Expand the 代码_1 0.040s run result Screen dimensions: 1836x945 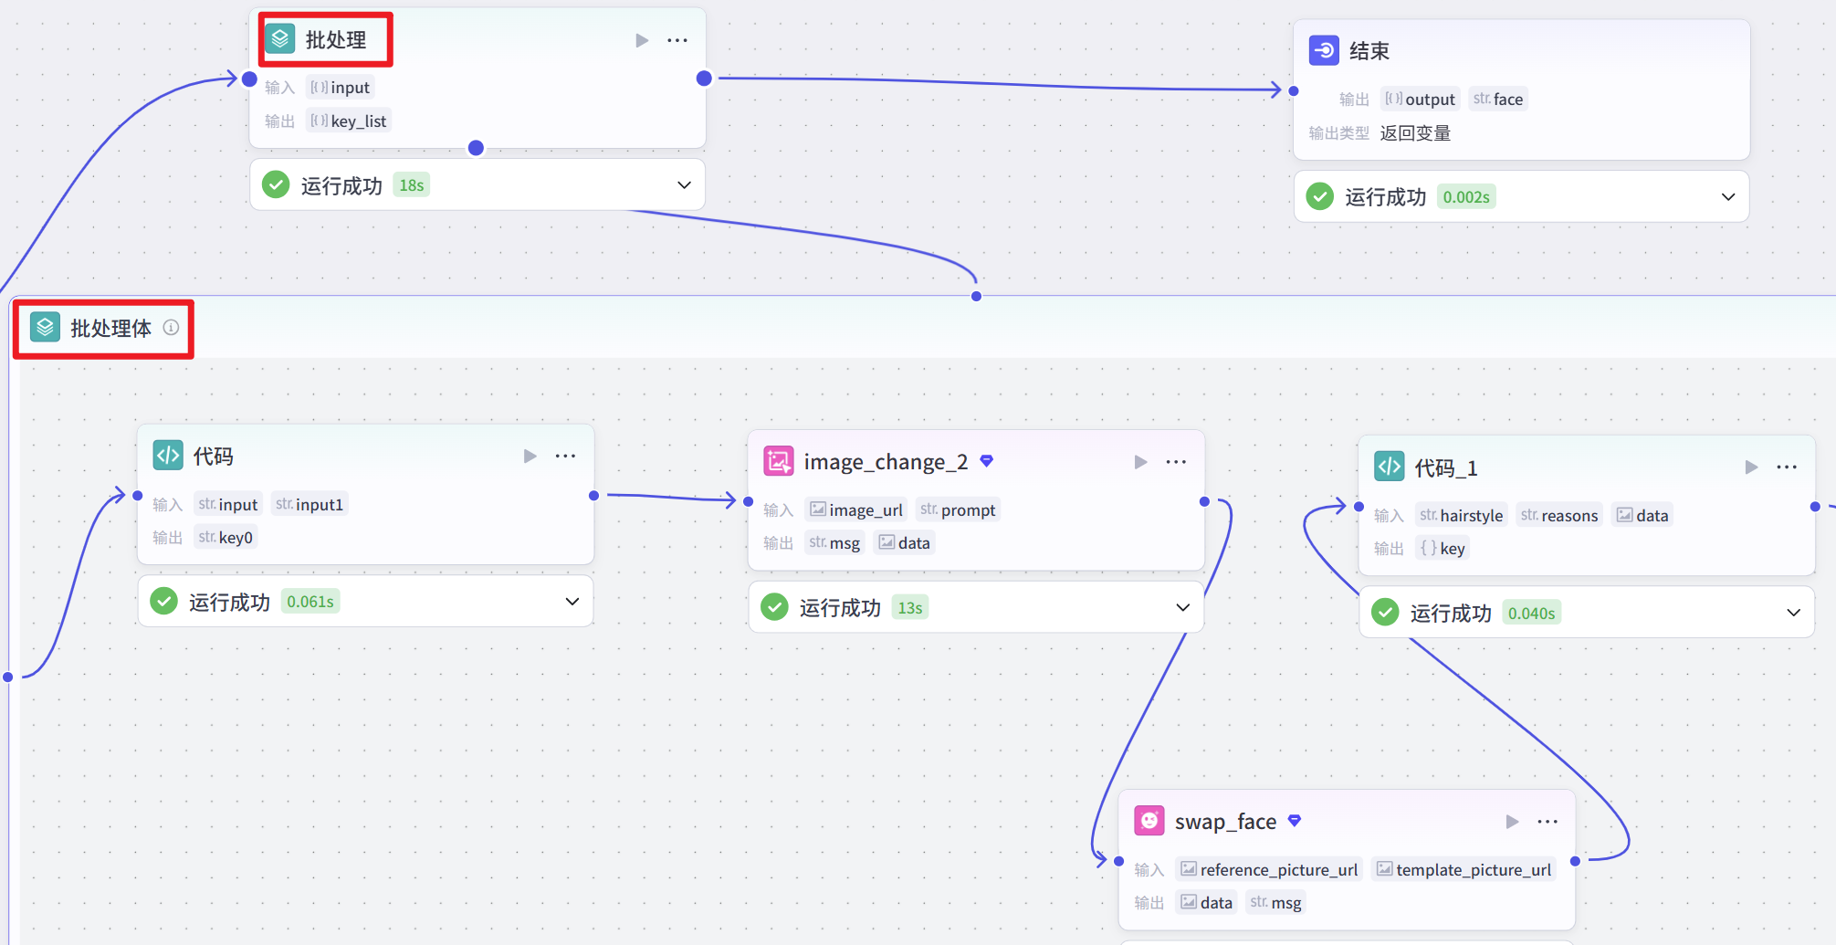[x=1793, y=613]
